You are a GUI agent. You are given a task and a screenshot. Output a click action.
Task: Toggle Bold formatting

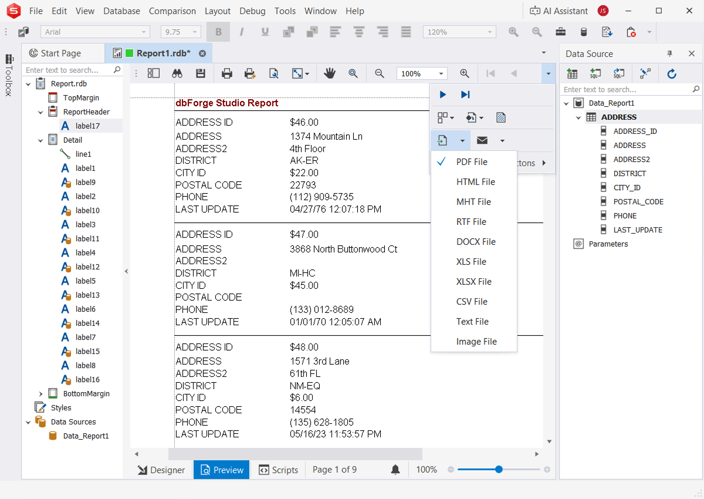(x=219, y=32)
